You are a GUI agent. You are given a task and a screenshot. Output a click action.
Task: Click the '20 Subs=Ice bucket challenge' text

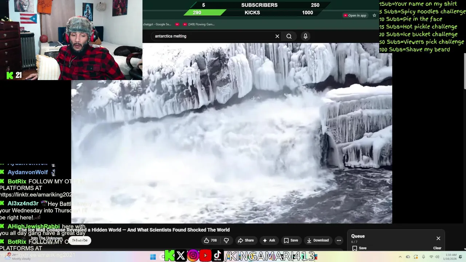(x=419, y=34)
